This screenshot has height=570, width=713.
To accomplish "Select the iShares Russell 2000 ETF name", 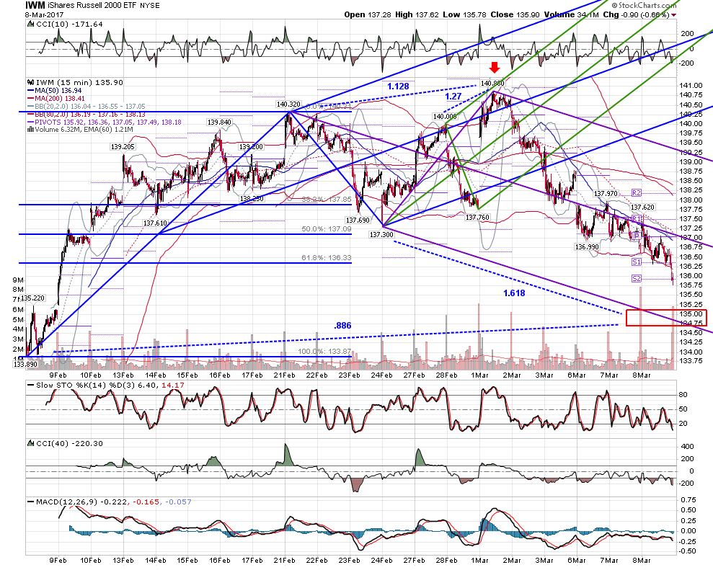I will (x=92, y=6).
